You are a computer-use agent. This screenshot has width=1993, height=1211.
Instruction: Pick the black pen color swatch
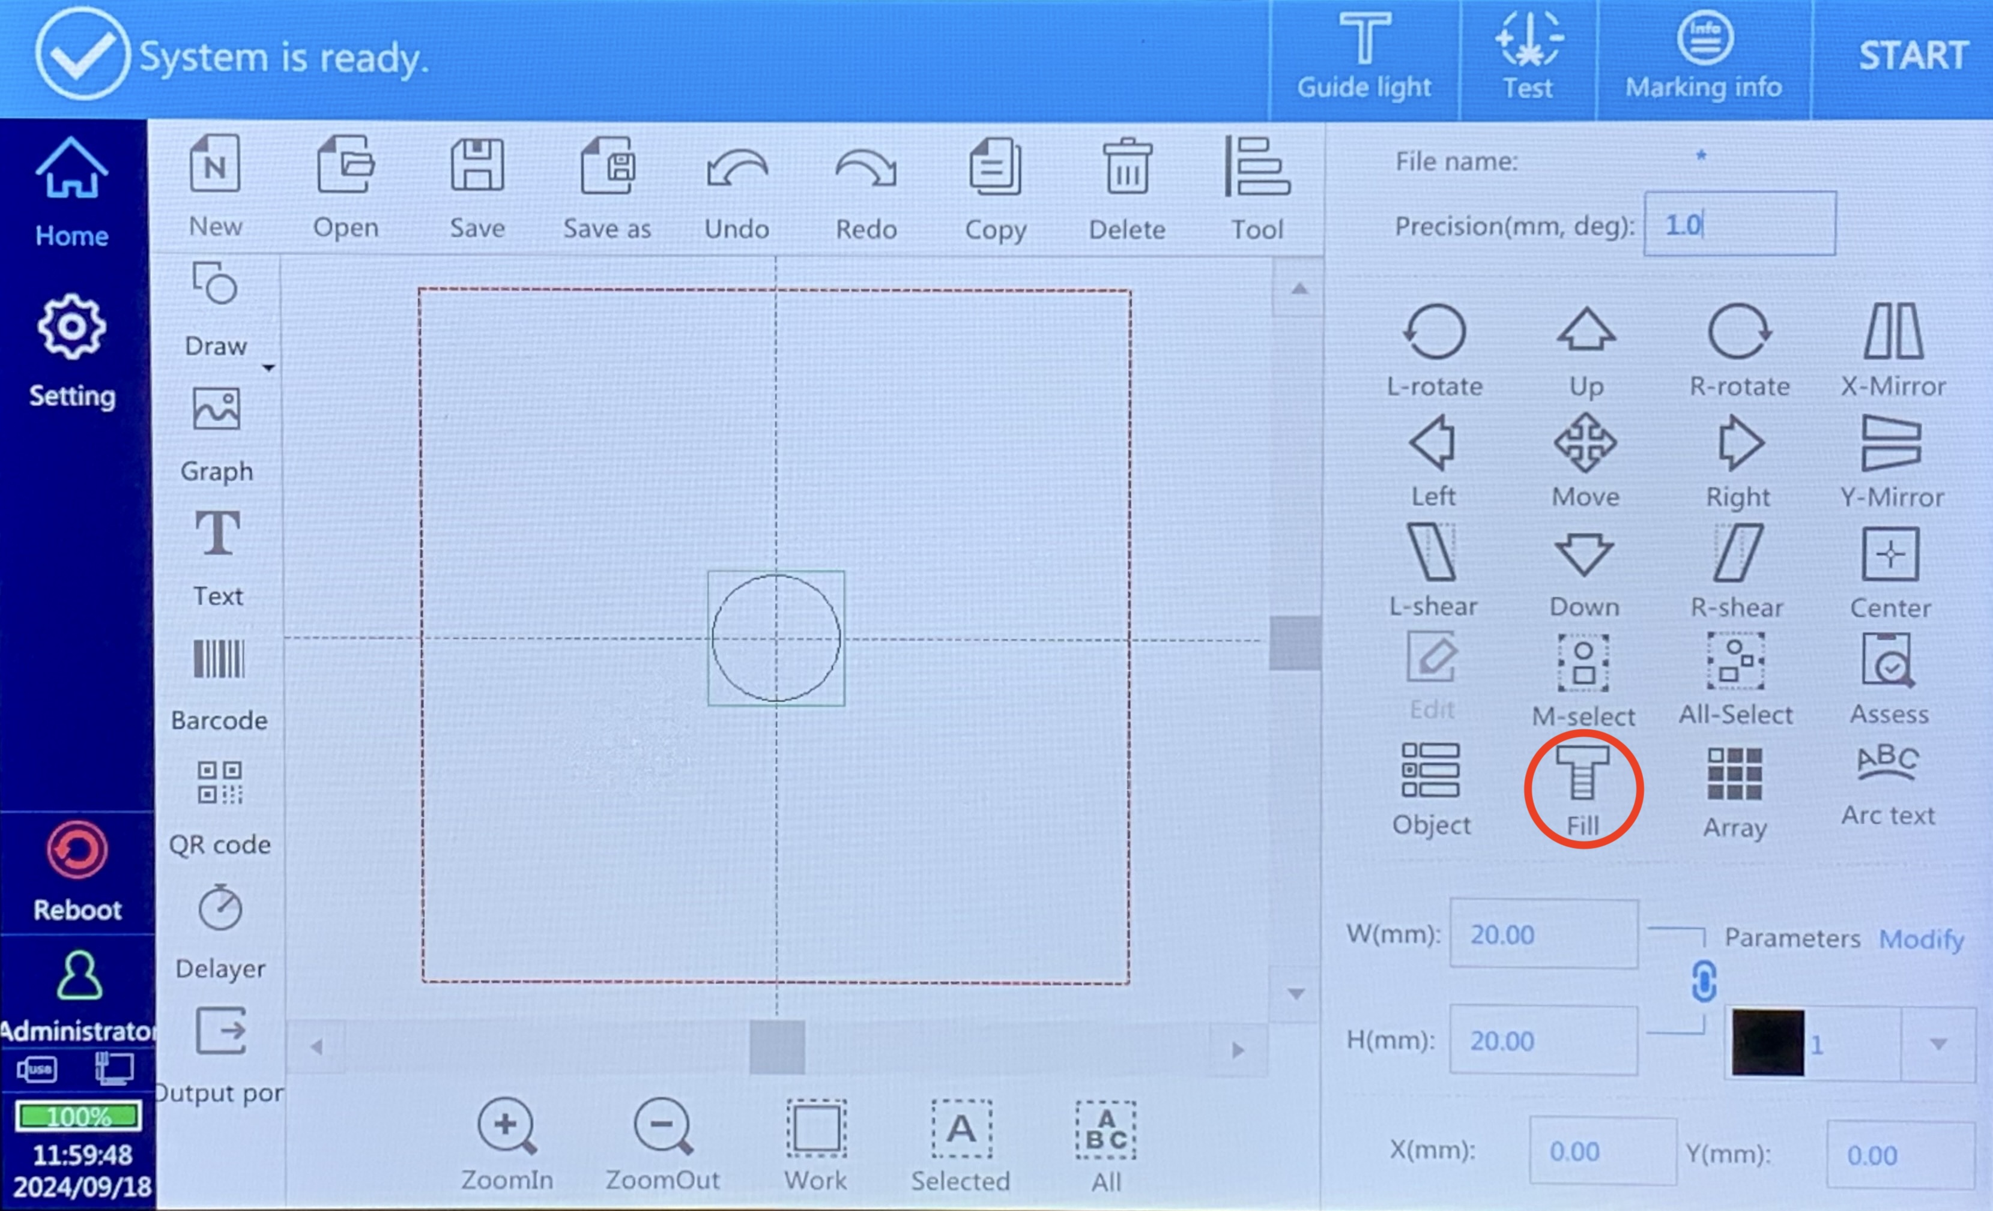click(x=1768, y=1043)
